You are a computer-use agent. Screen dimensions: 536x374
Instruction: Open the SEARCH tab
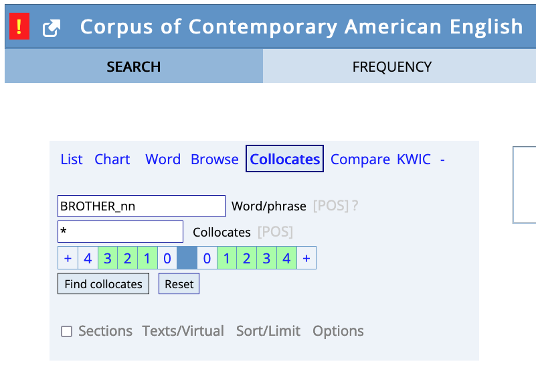134,67
